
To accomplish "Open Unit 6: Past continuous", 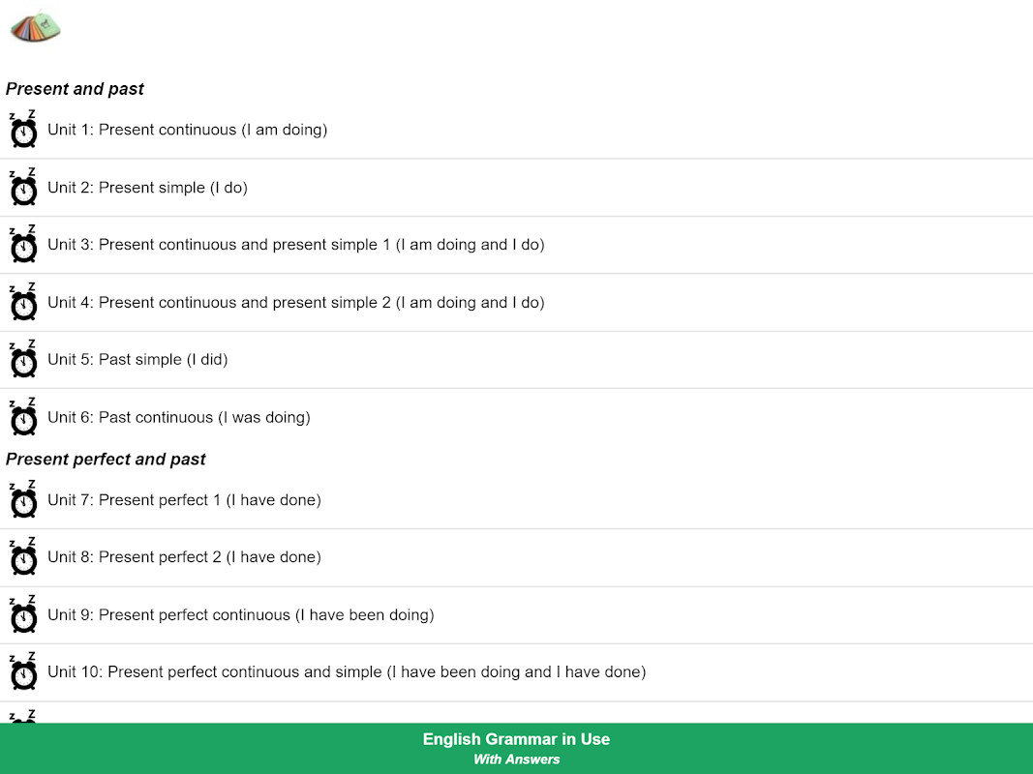I will click(x=179, y=418).
